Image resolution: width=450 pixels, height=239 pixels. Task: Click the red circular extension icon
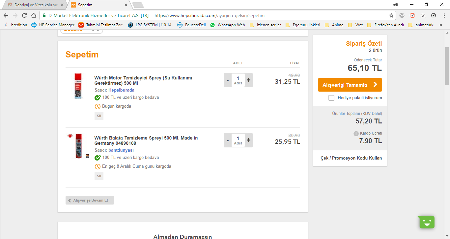412,15
